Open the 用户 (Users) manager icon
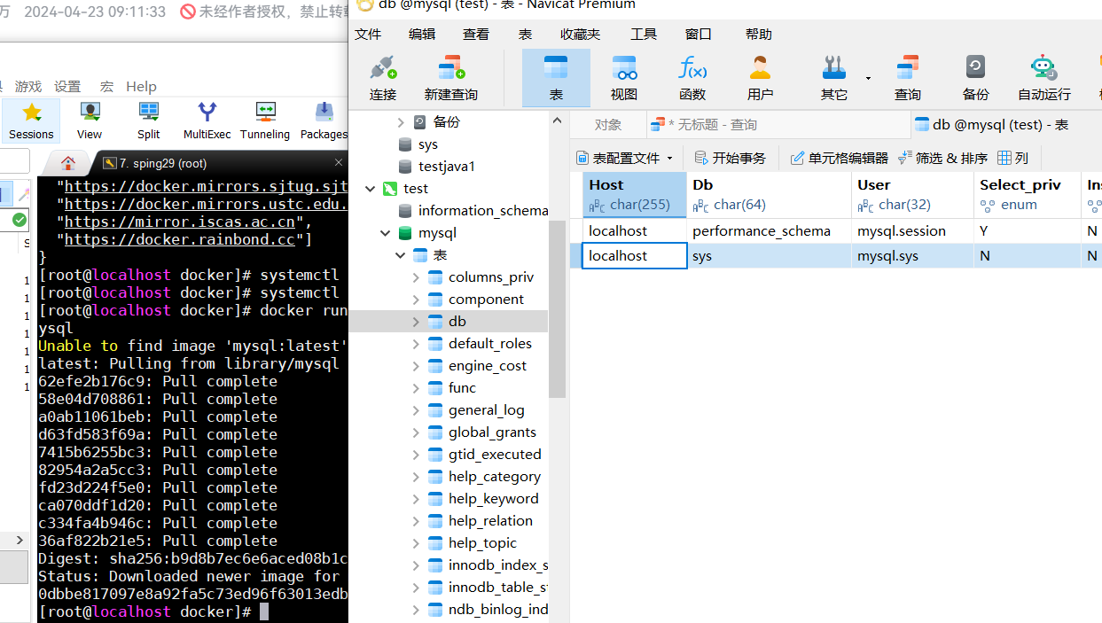 760,76
